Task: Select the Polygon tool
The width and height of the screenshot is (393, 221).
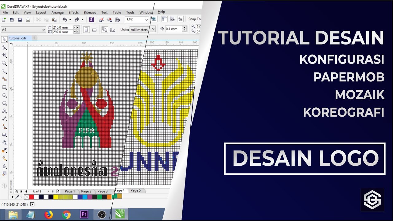Action: click(4, 103)
